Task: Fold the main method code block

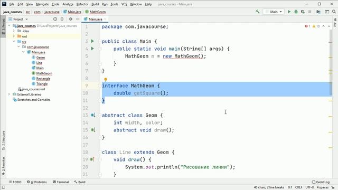Action: 100,49
